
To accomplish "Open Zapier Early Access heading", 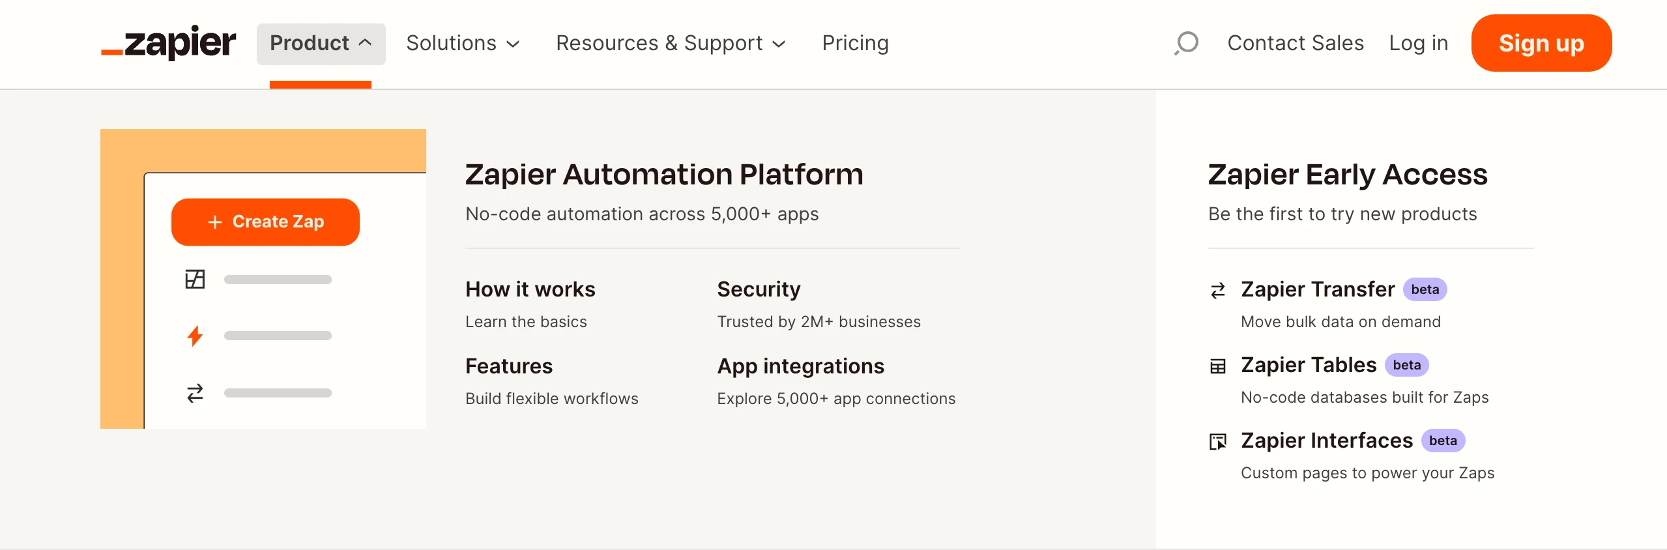I will pos(1347,175).
